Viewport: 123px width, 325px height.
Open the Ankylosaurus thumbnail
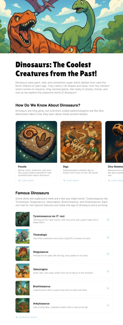[x=22, y=305]
